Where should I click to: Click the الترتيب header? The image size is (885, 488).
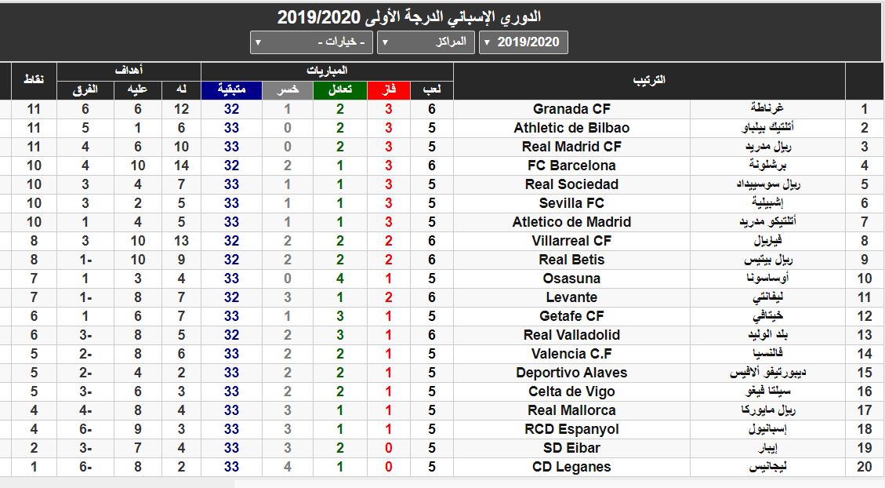(649, 81)
